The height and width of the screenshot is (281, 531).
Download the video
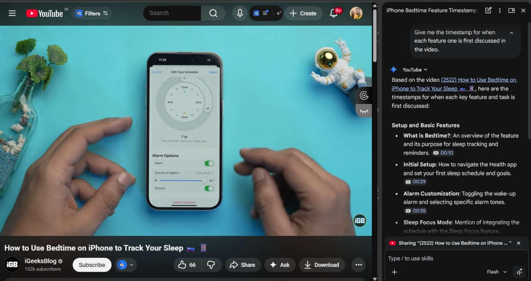[322, 265]
